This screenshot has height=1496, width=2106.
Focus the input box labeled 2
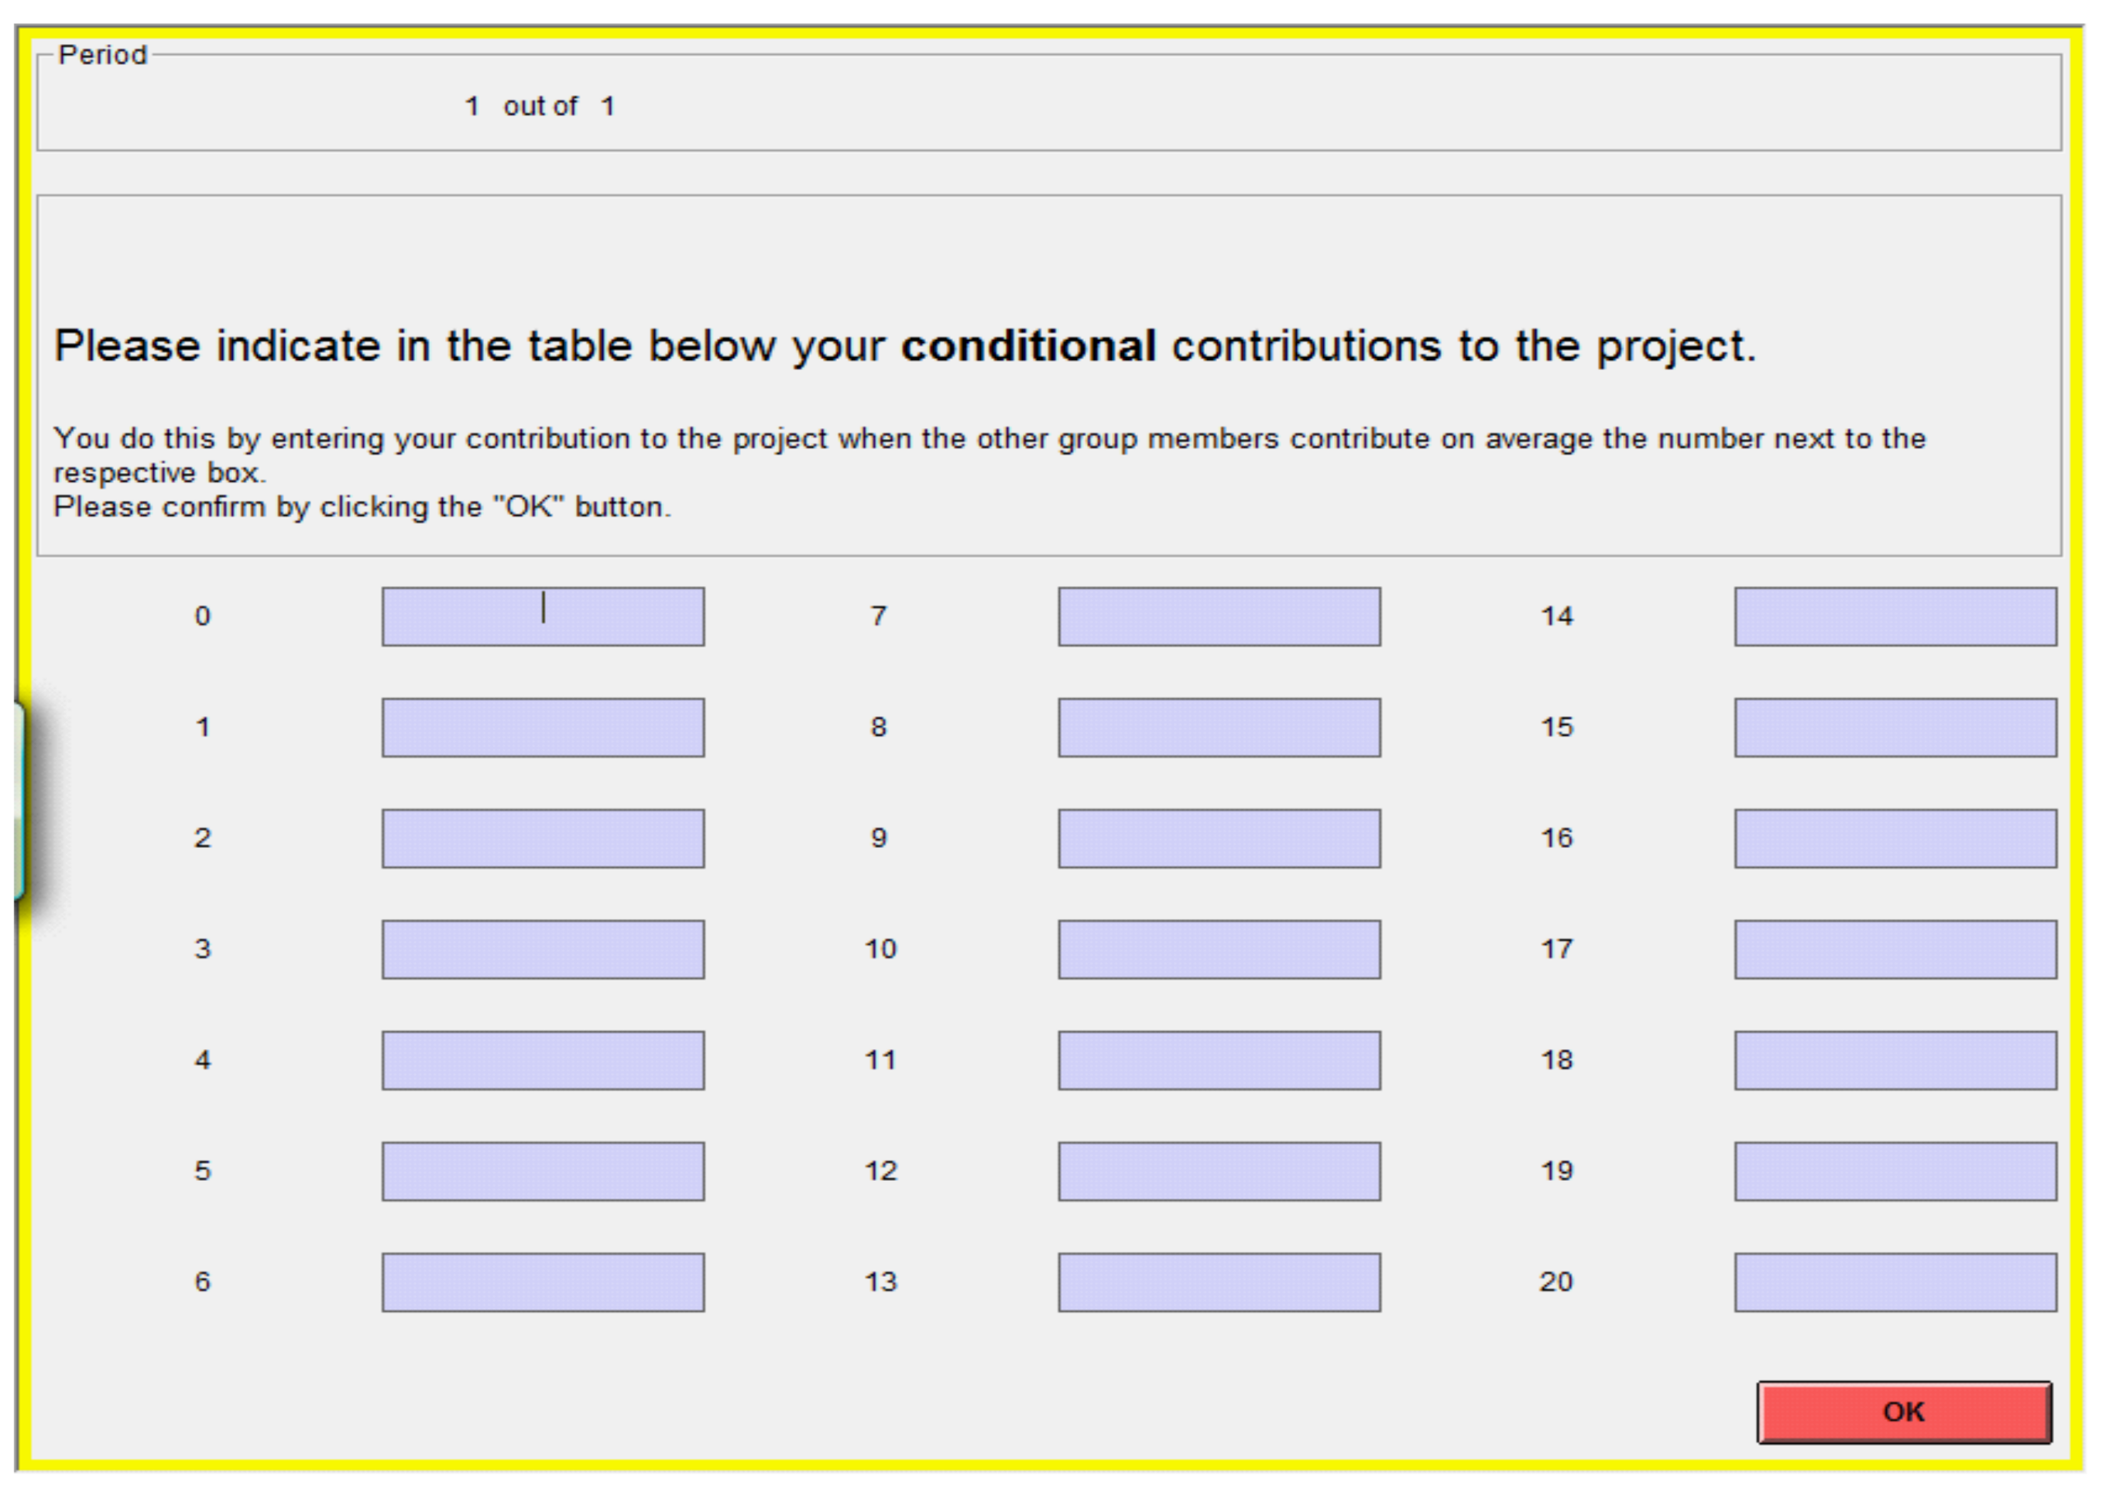(x=543, y=839)
